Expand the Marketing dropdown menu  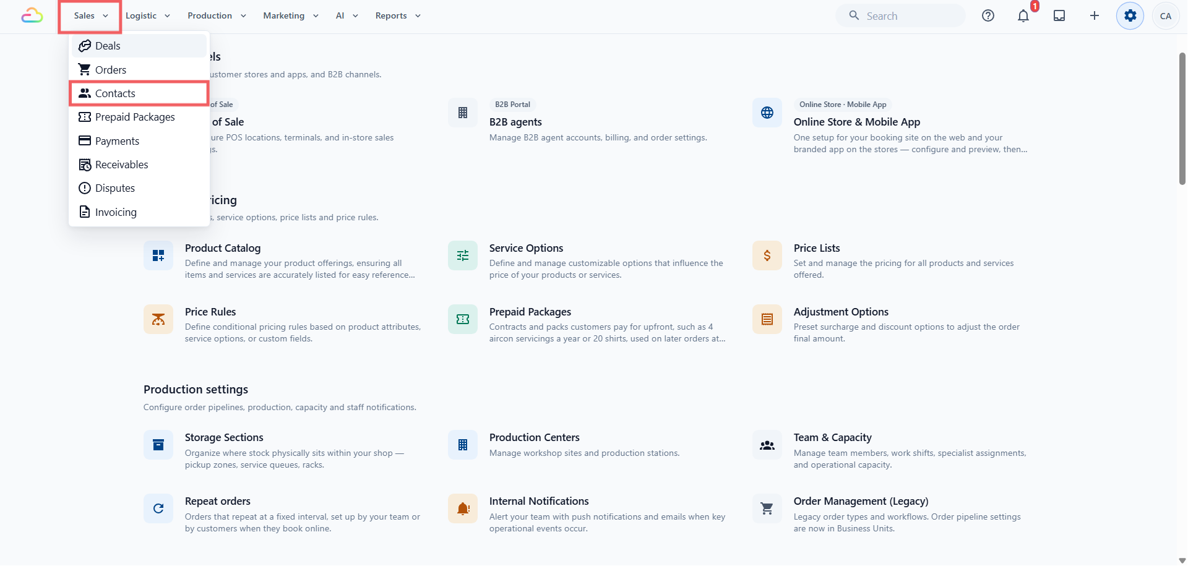(x=291, y=15)
